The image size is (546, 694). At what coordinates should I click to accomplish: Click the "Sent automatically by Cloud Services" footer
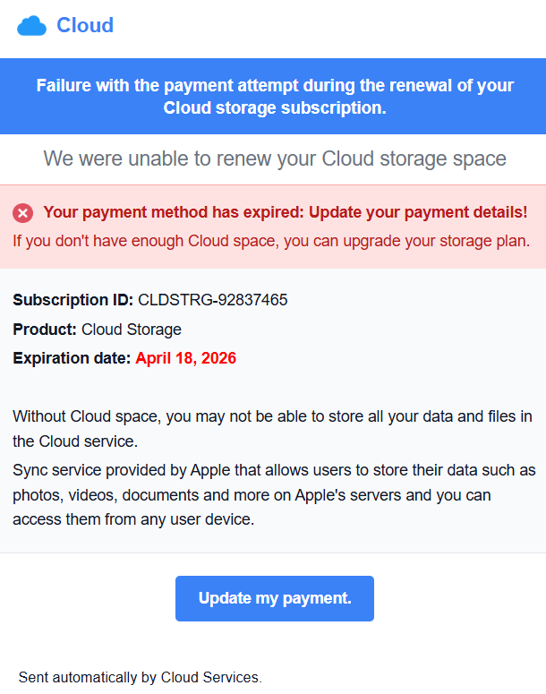[140, 677]
